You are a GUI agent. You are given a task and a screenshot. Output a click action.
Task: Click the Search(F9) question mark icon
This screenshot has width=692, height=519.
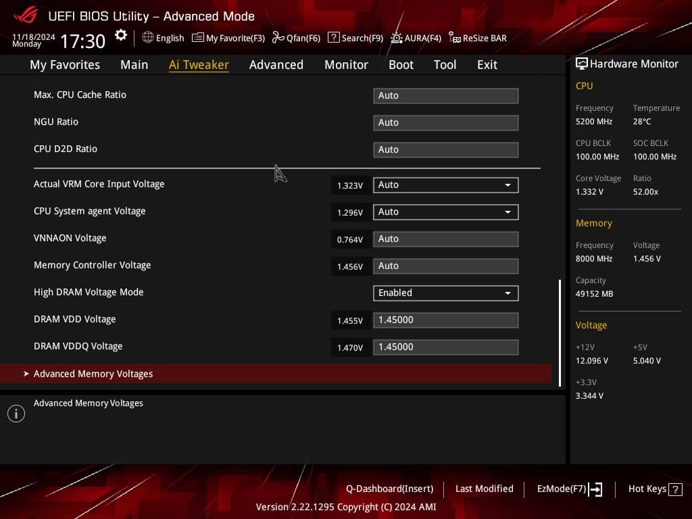(x=334, y=38)
